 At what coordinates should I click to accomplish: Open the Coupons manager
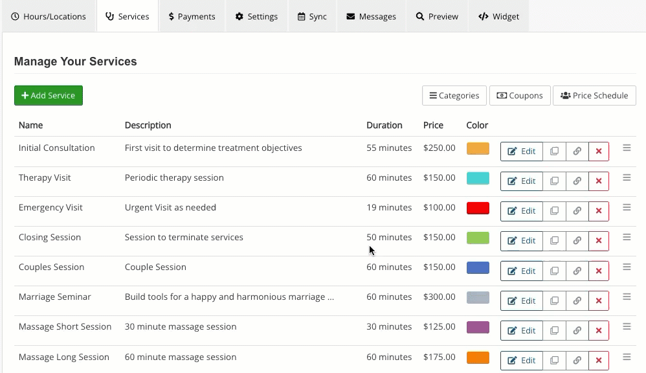pos(520,96)
